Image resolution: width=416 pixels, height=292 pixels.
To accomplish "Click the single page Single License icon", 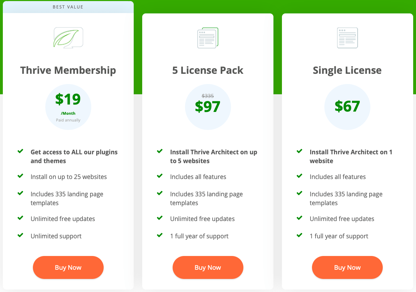I will click(347, 38).
